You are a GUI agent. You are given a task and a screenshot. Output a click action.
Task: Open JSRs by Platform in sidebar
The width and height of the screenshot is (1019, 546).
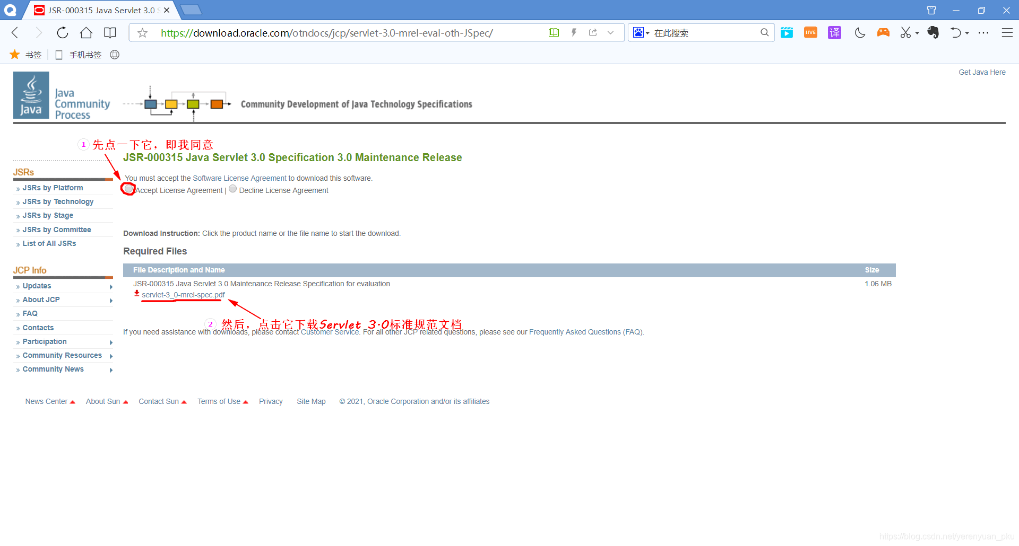(53, 188)
